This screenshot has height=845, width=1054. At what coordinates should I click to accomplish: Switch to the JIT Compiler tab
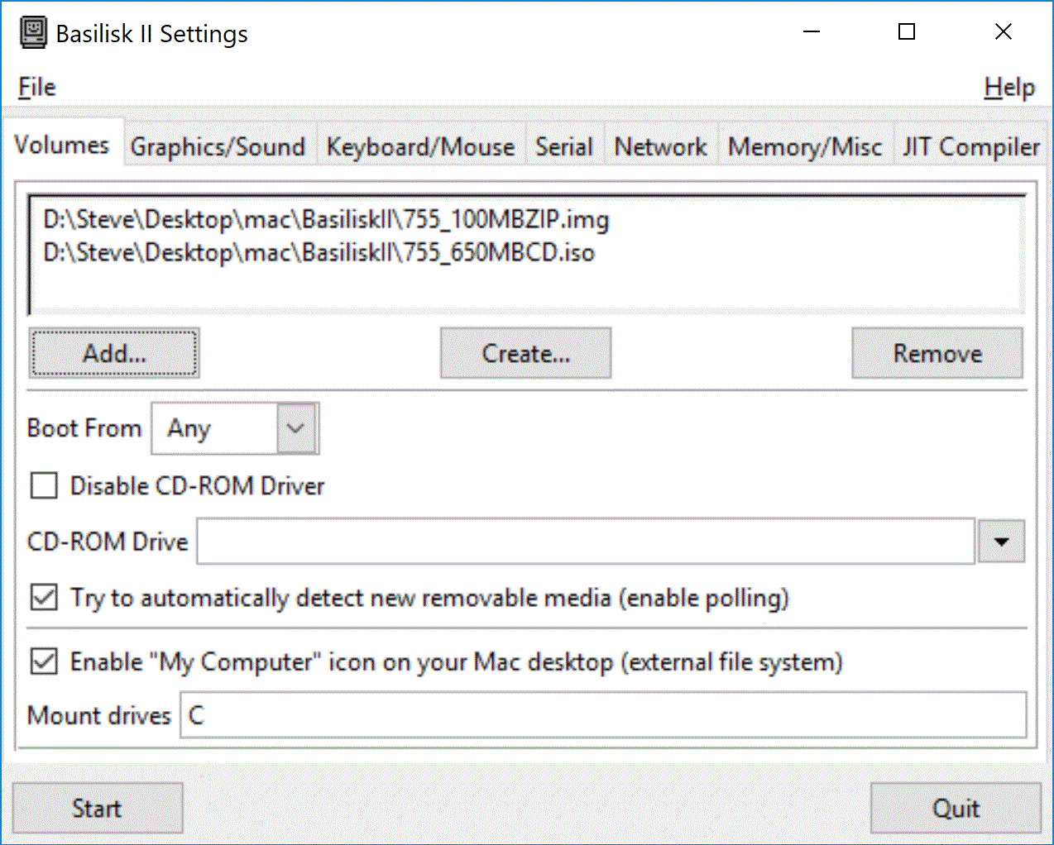tap(971, 146)
